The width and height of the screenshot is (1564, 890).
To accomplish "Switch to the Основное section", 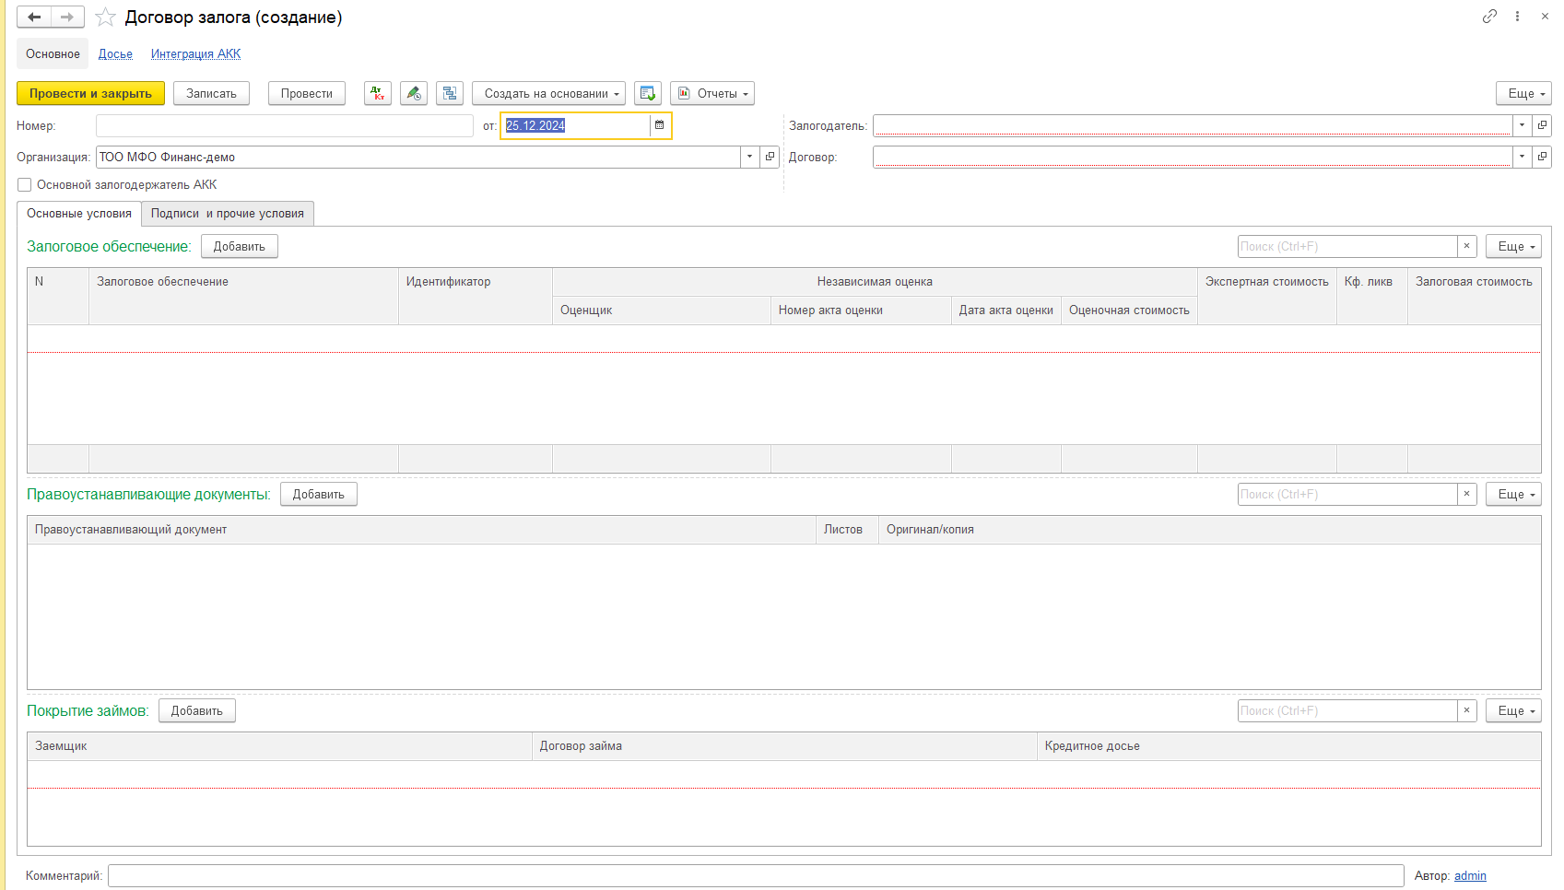I will pyautogui.click(x=53, y=53).
